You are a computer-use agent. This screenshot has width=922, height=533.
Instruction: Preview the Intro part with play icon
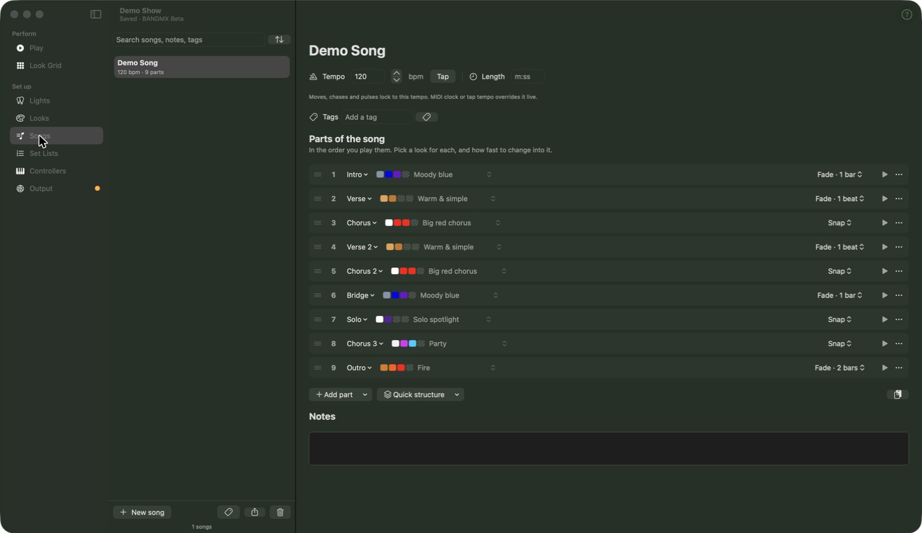coord(885,174)
